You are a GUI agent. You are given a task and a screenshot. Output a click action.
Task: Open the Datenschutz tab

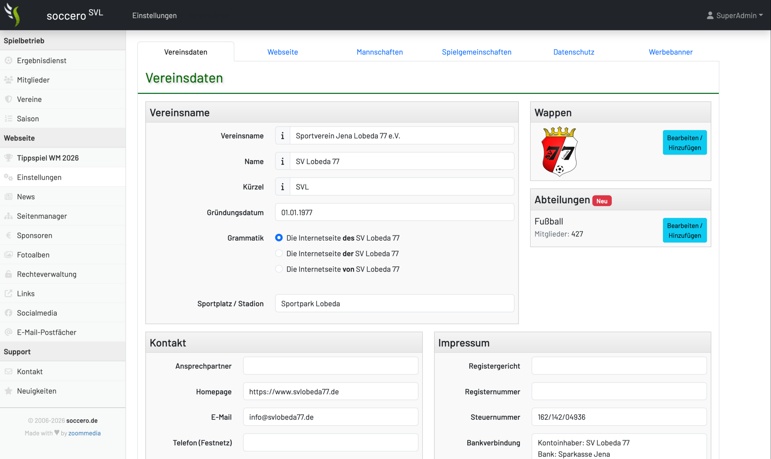[573, 52]
